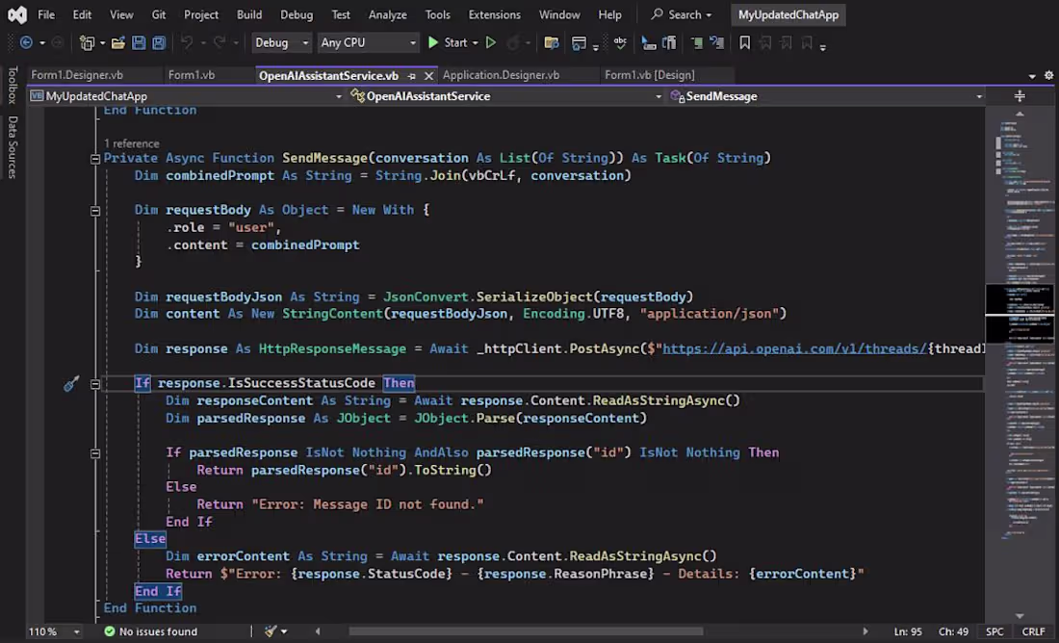
Task: Collapse the SendMessage function outline
Action: (x=95, y=159)
